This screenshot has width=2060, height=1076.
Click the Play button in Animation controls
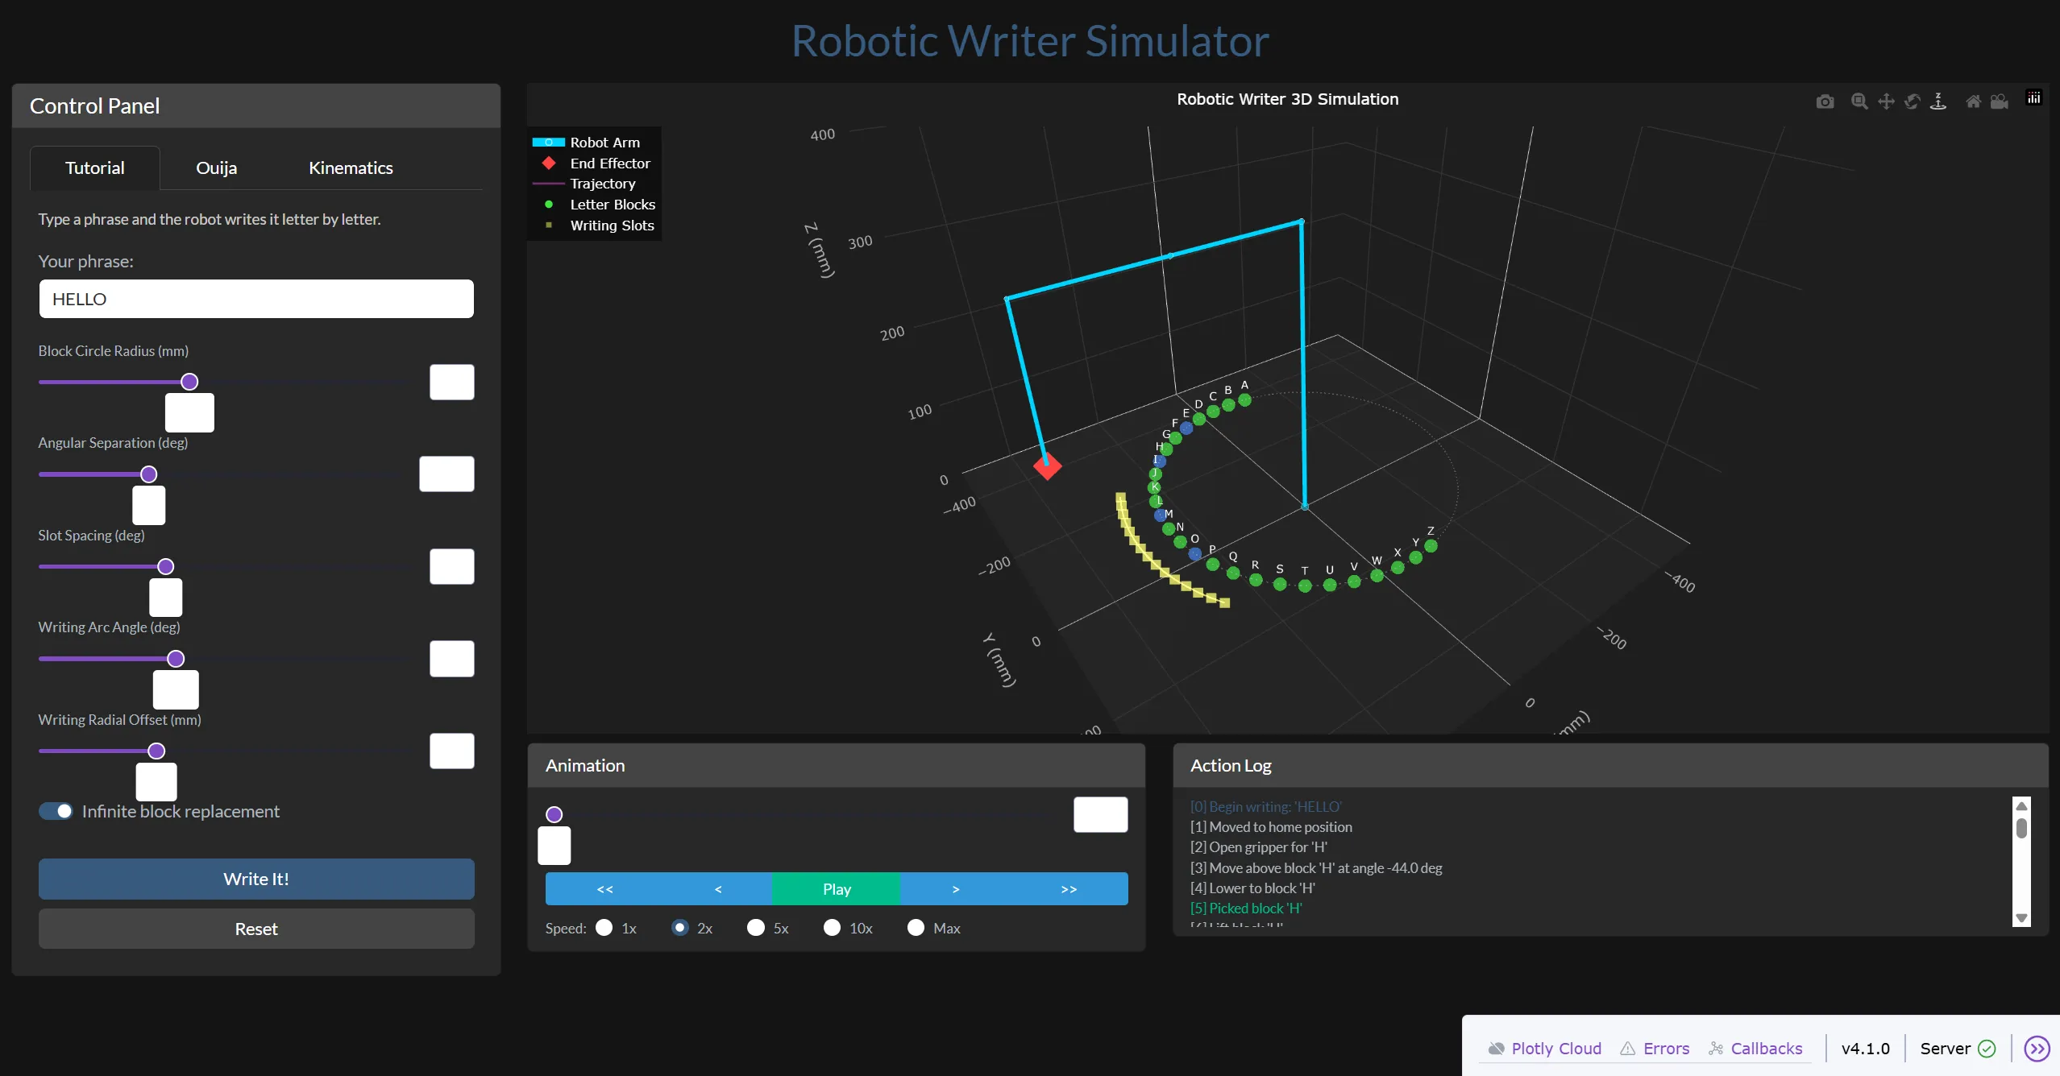click(x=836, y=888)
